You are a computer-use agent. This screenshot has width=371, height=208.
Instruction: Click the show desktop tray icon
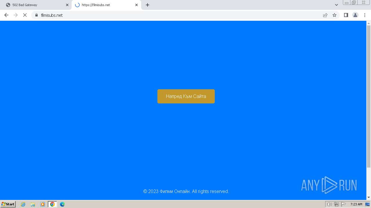368,204
